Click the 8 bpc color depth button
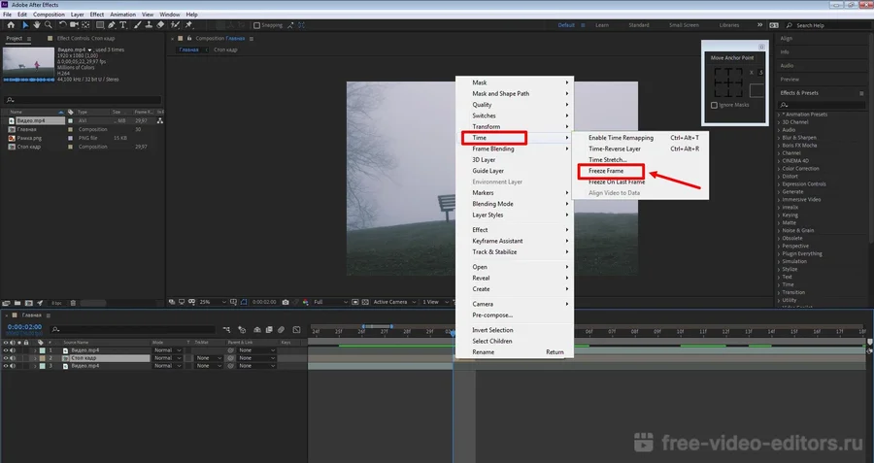 (x=57, y=303)
